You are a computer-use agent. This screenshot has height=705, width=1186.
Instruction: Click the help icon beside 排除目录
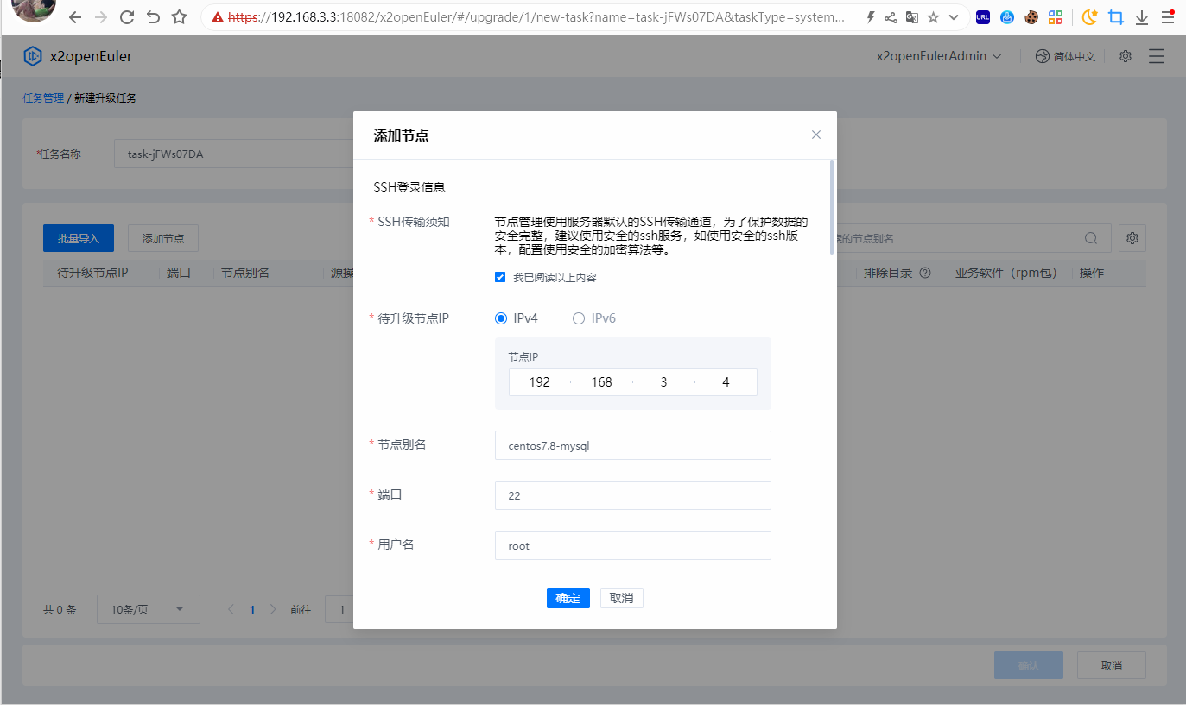coord(925,273)
